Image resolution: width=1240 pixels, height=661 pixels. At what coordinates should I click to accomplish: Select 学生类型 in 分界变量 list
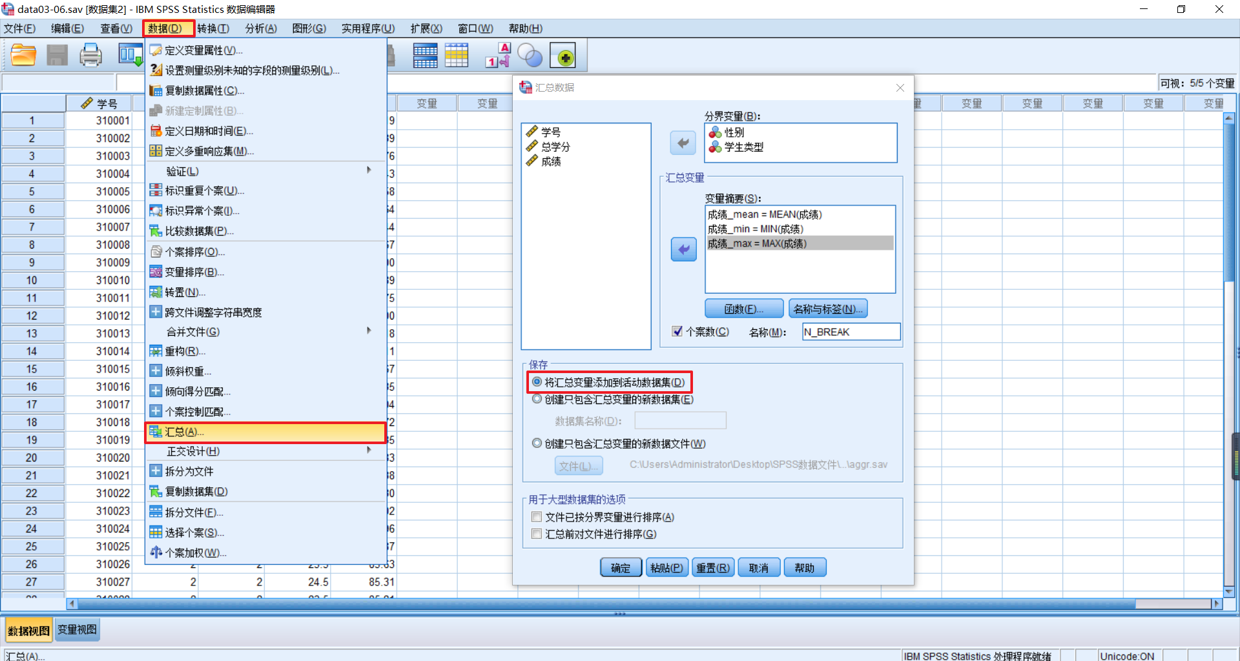click(743, 147)
